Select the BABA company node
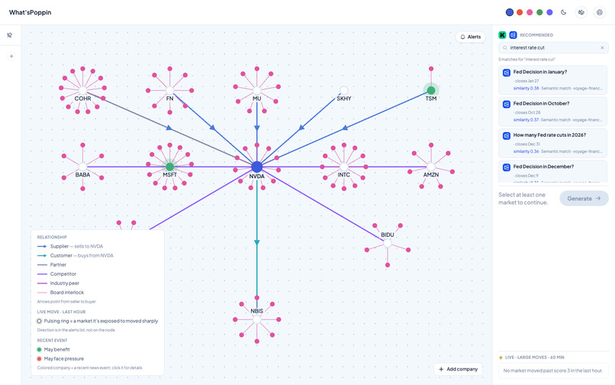The image size is (615, 385). [82, 167]
